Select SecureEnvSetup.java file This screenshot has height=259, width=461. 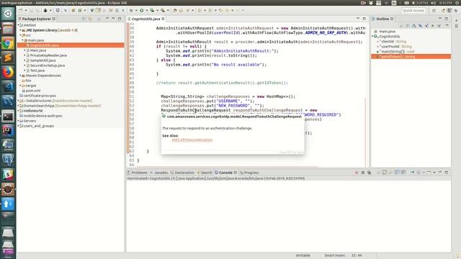tap(45, 65)
